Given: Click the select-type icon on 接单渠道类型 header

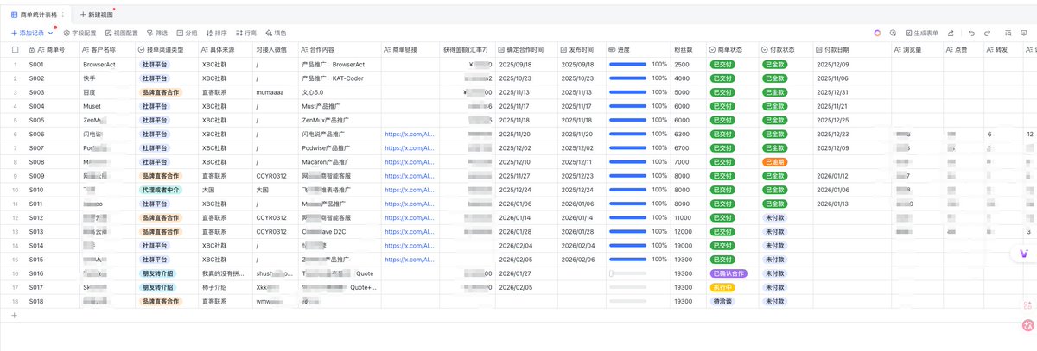Looking at the screenshot, I should click(x=143, y=49).
